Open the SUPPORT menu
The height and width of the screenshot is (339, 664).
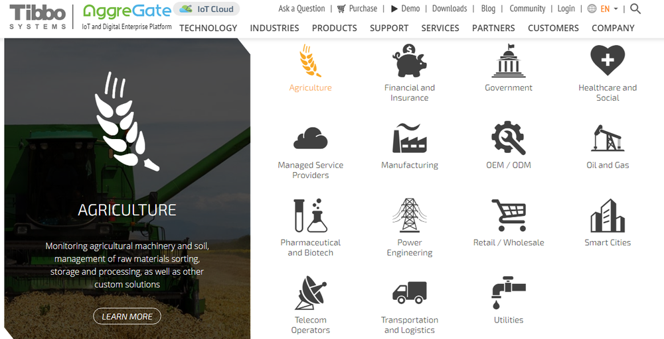click(x=389, y=28)
